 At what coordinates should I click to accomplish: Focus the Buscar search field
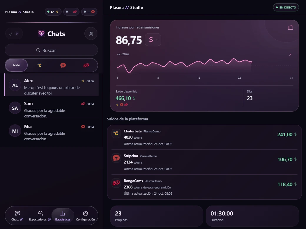pos(51,50)
